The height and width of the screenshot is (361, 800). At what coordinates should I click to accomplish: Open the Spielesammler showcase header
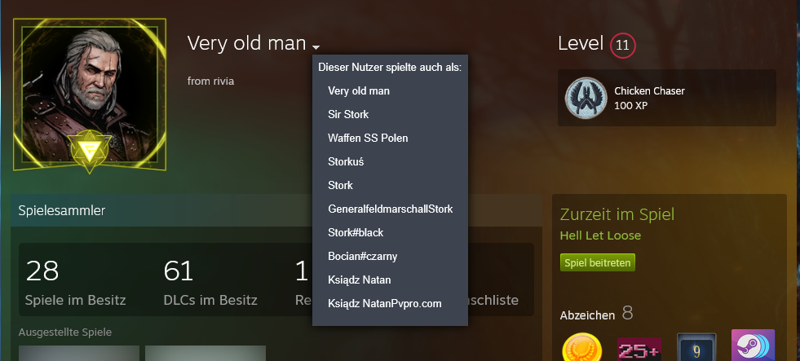pos(61,210)
